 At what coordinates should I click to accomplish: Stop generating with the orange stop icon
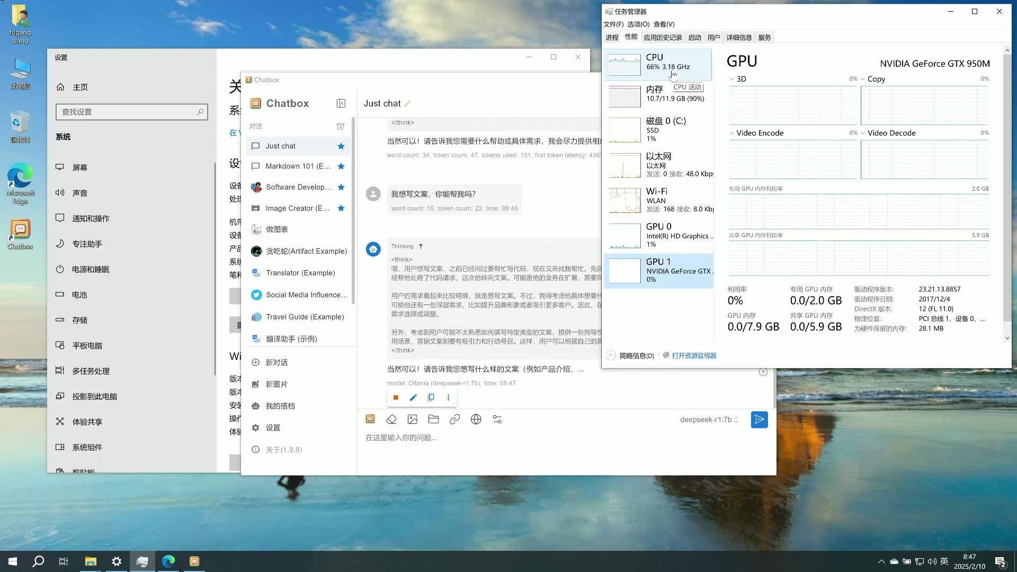(396, 398)
